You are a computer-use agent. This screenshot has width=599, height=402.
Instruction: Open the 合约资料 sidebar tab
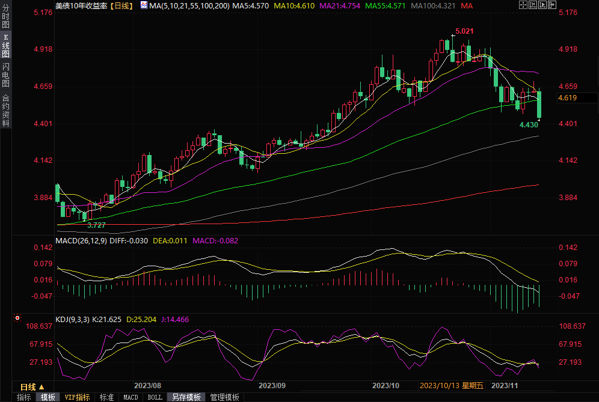(5, 111)
